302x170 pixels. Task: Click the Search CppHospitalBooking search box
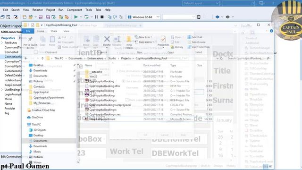249,58
